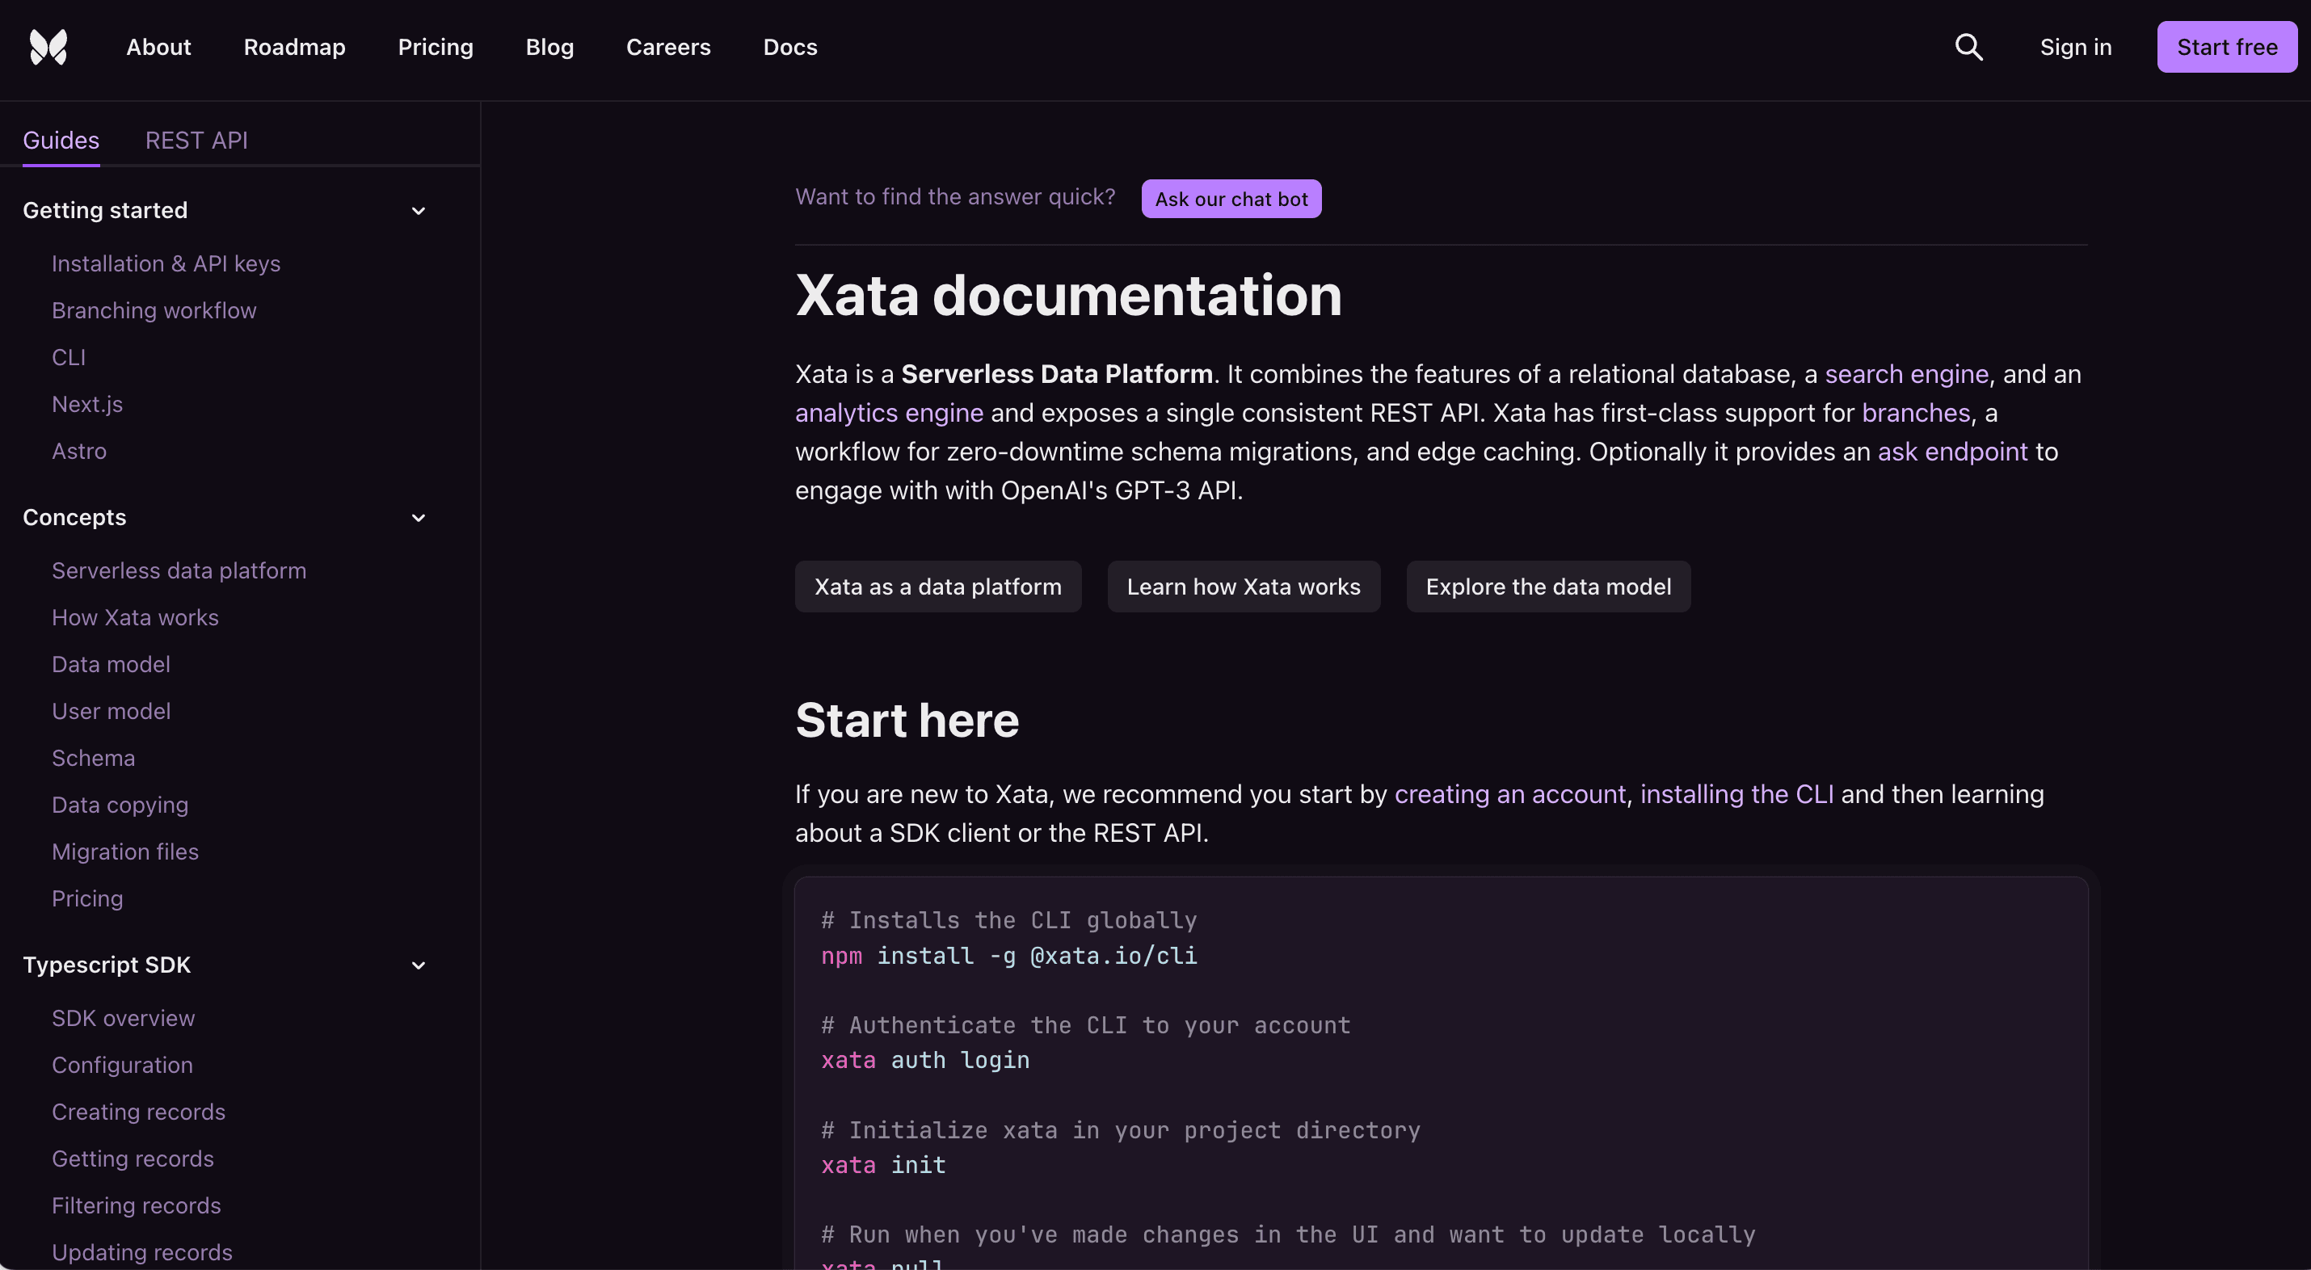This screenshot has width=2311, height=1270.
Task: Click the Getting started section heading
Action: click(105, 211)
